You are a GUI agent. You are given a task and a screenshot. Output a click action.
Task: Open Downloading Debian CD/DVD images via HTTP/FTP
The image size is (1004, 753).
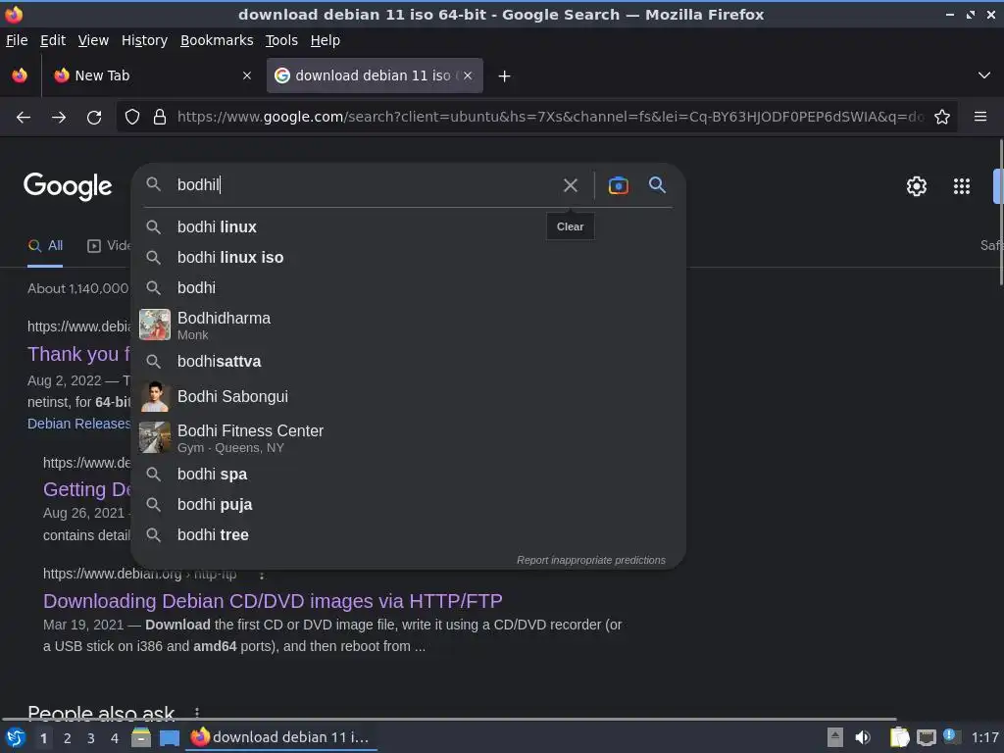point(273,601)
